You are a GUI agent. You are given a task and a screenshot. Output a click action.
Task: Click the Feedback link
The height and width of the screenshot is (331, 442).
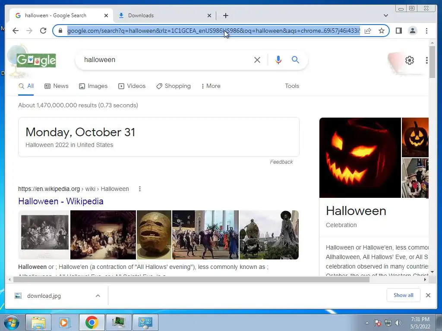[281, 162]
